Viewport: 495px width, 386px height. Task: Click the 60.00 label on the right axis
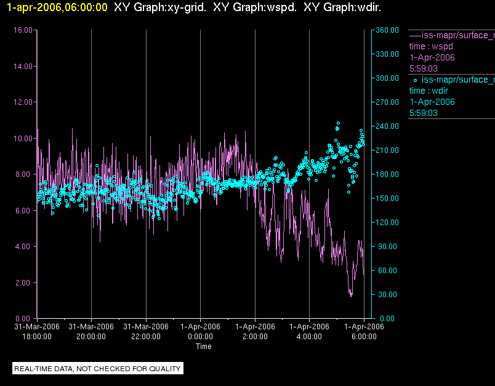click(387, 270)
